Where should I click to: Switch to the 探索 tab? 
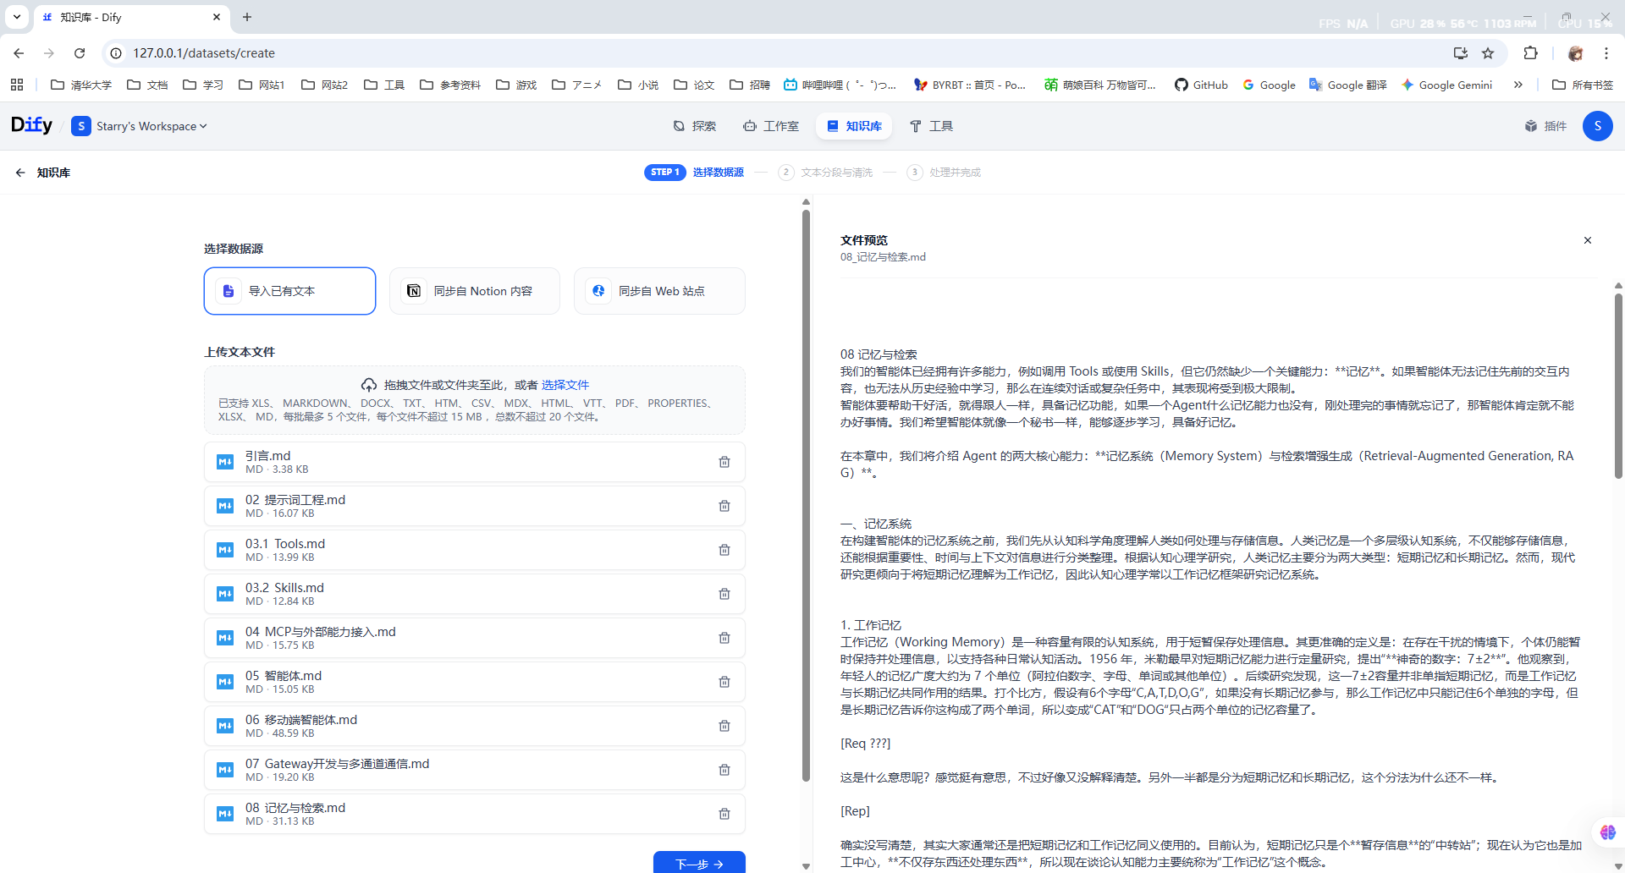coord(694,126)
